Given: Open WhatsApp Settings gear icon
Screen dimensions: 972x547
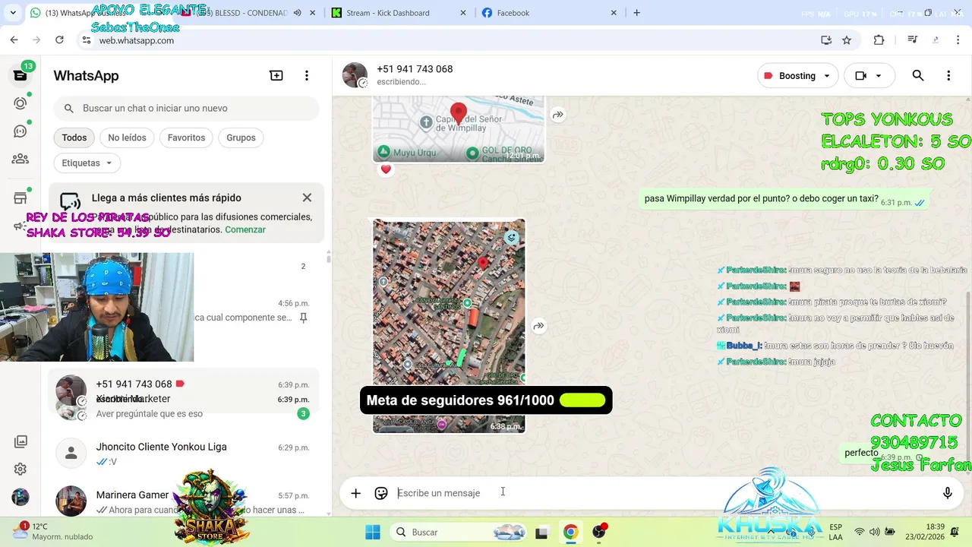Looking at the screenshot, I should pos(21,470).
